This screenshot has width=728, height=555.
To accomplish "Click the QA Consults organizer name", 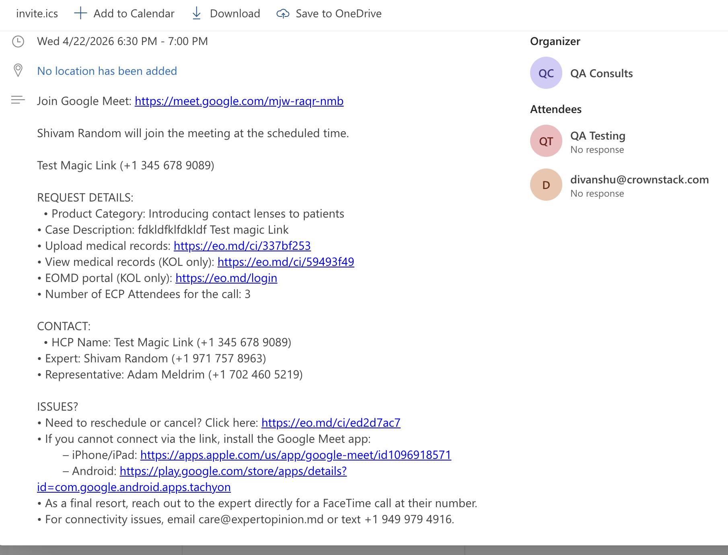I will point(601,74).
